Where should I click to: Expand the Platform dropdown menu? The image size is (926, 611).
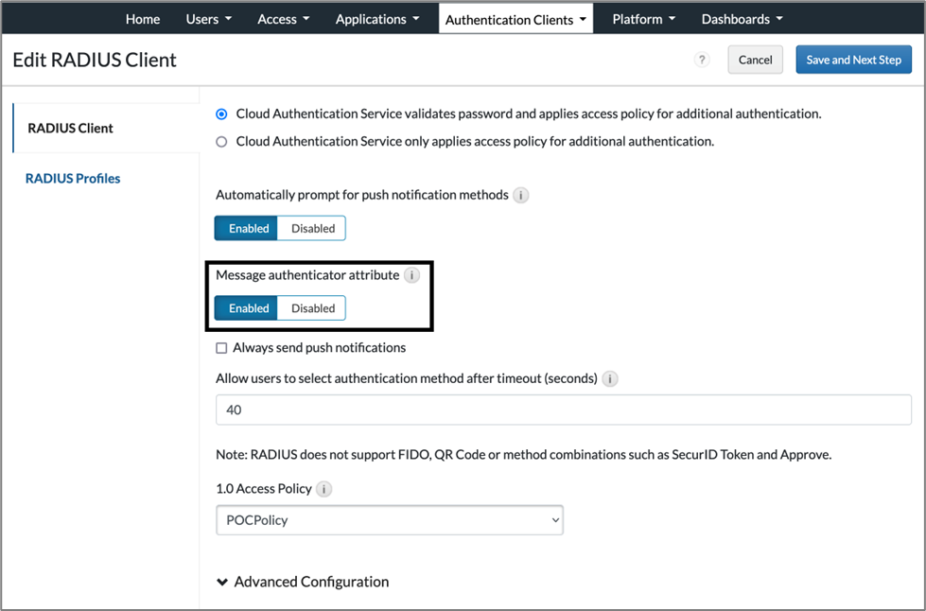(642, 18)
